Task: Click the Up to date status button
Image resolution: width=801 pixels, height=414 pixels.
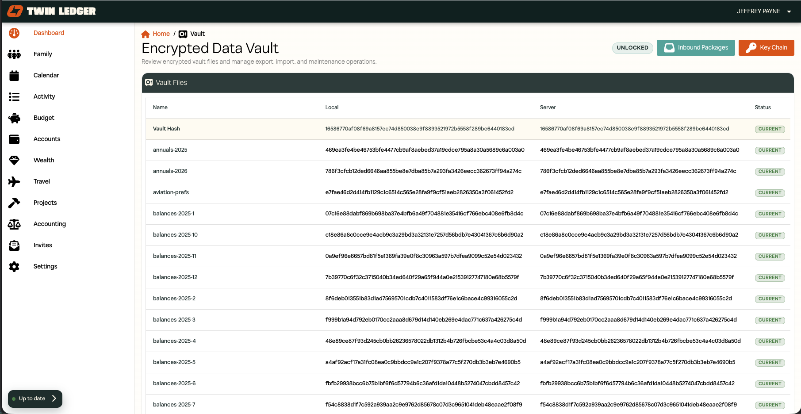Action: pos(35,399)
